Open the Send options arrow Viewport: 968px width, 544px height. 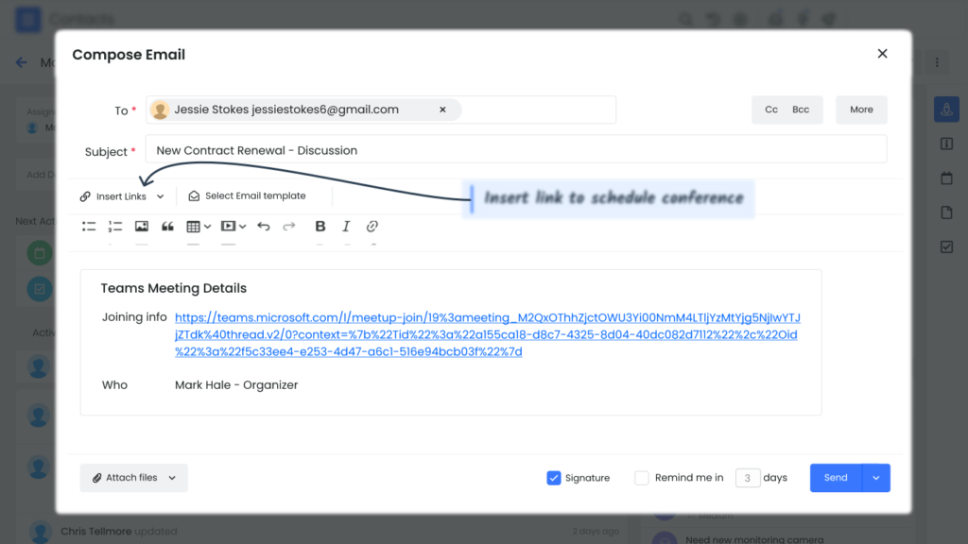coord(876,478)
